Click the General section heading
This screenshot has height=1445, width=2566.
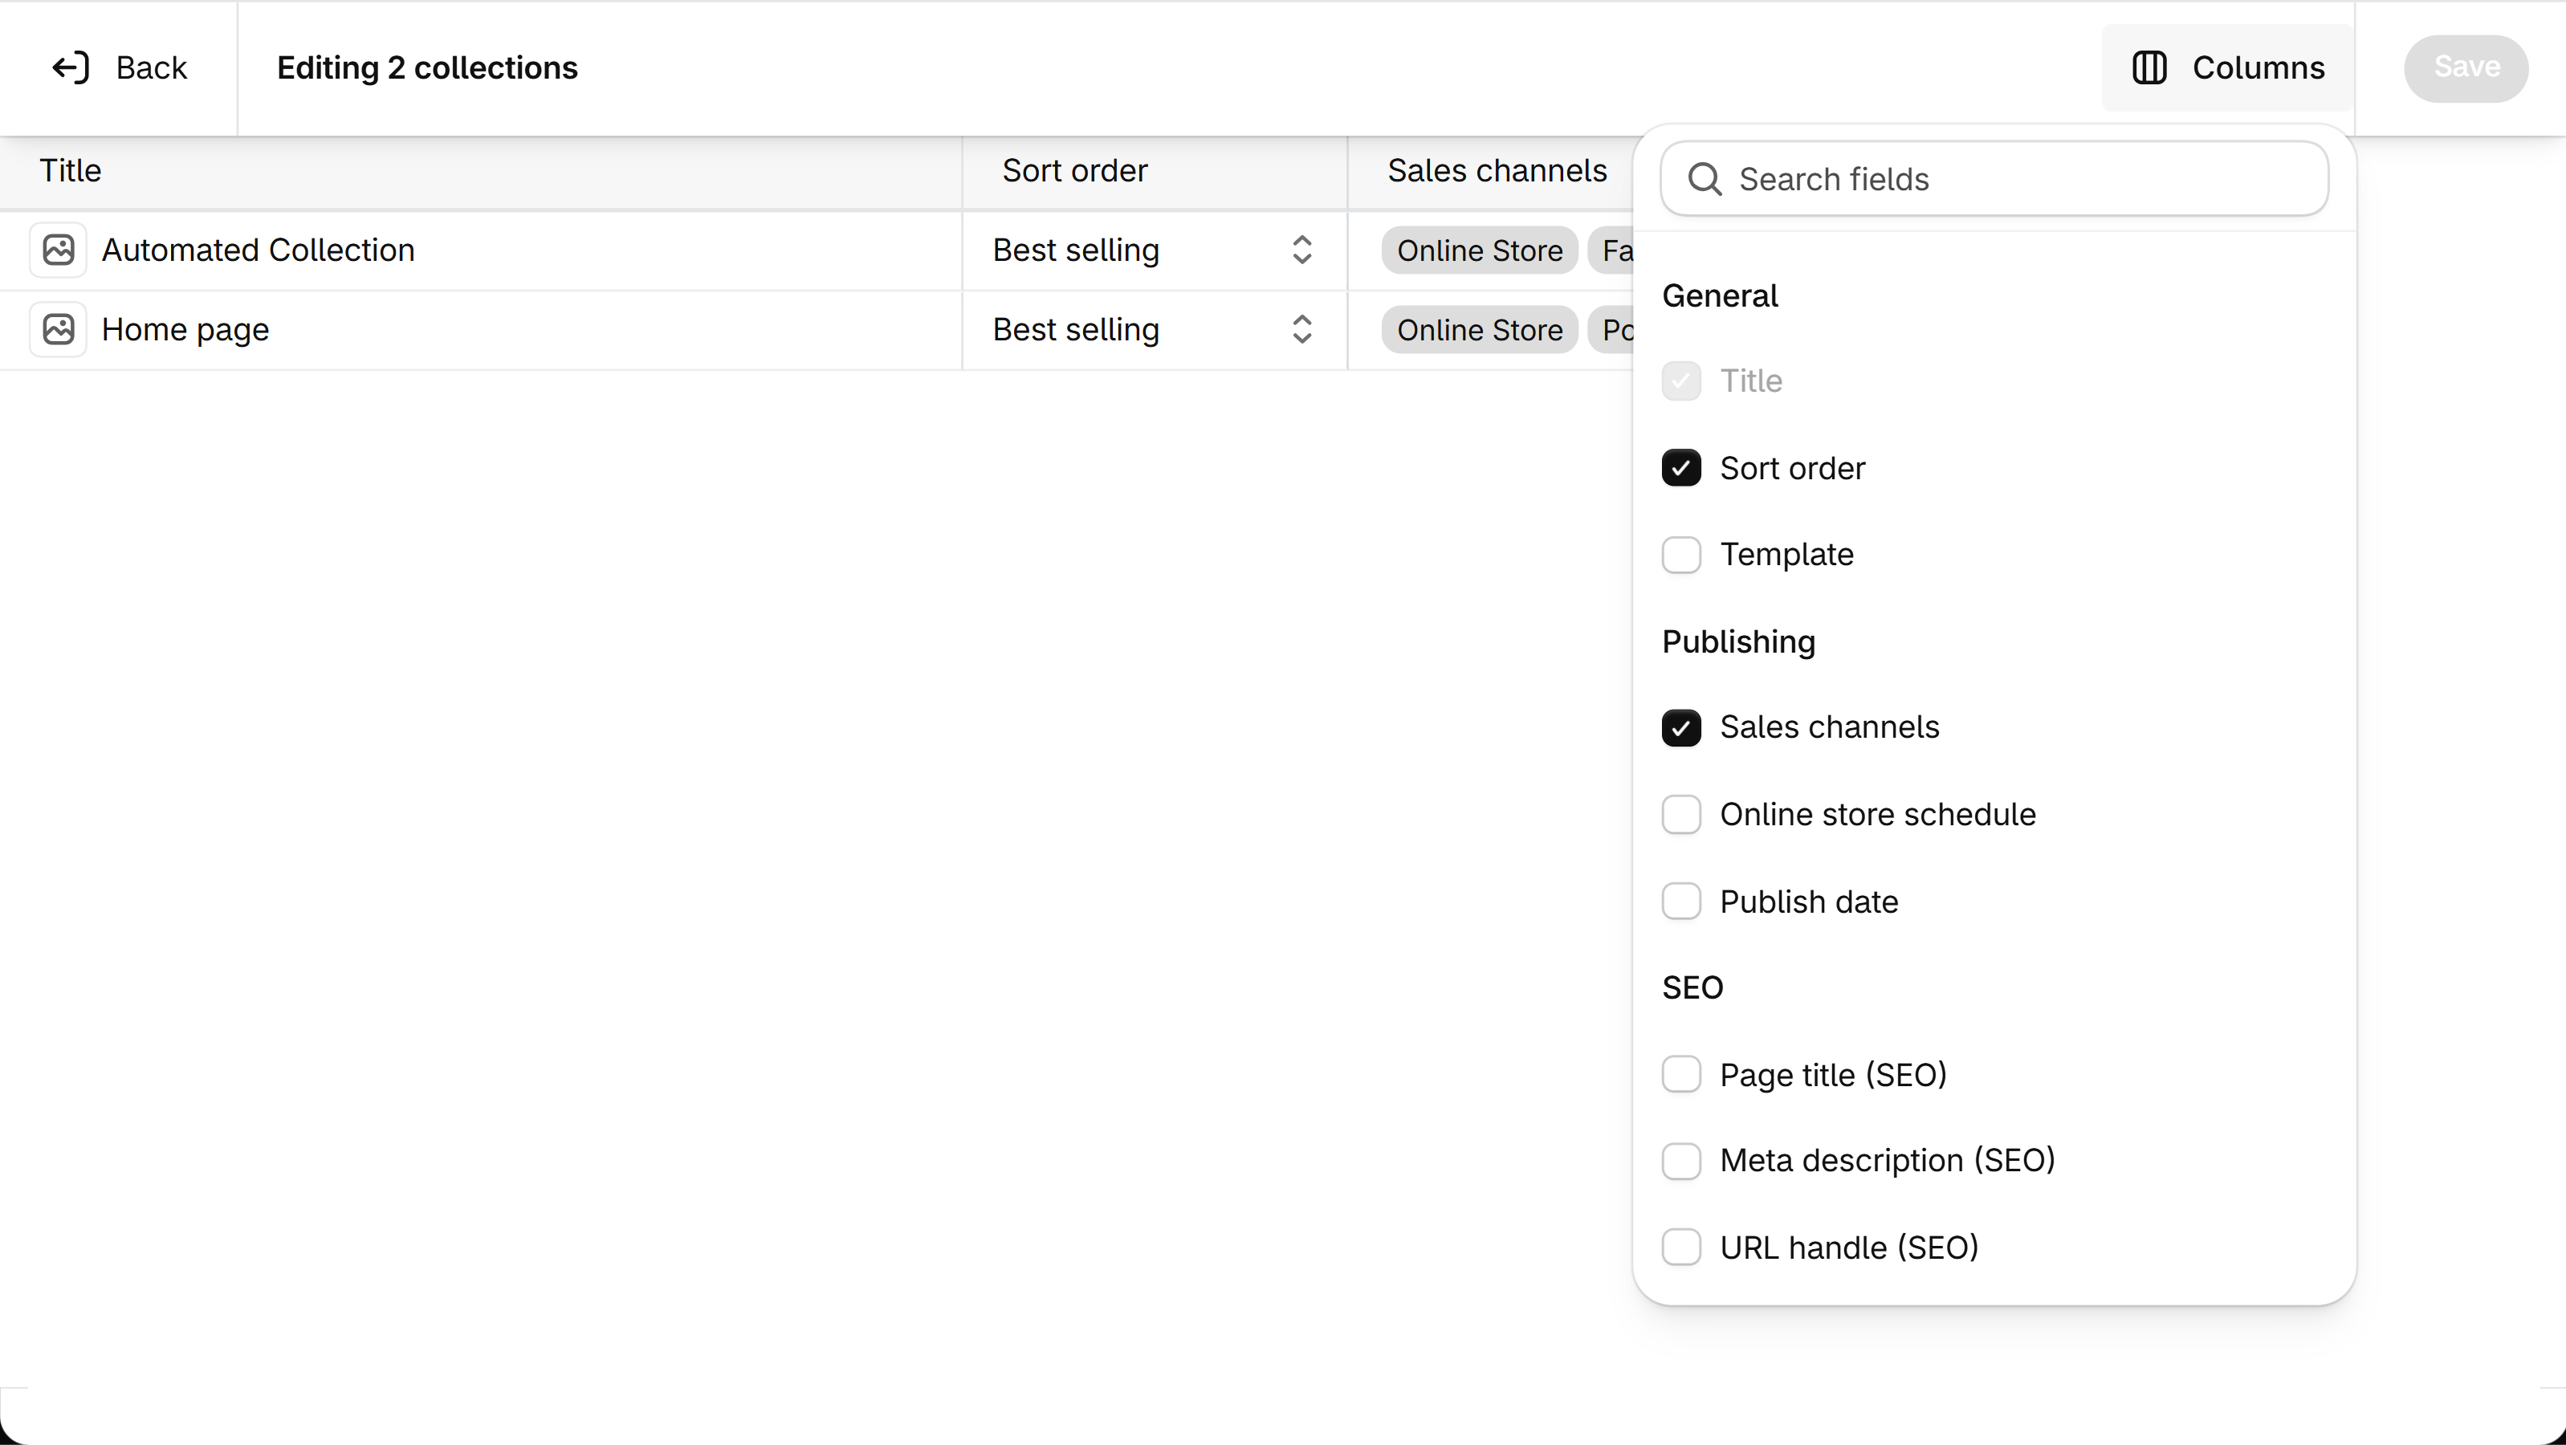1719,295
